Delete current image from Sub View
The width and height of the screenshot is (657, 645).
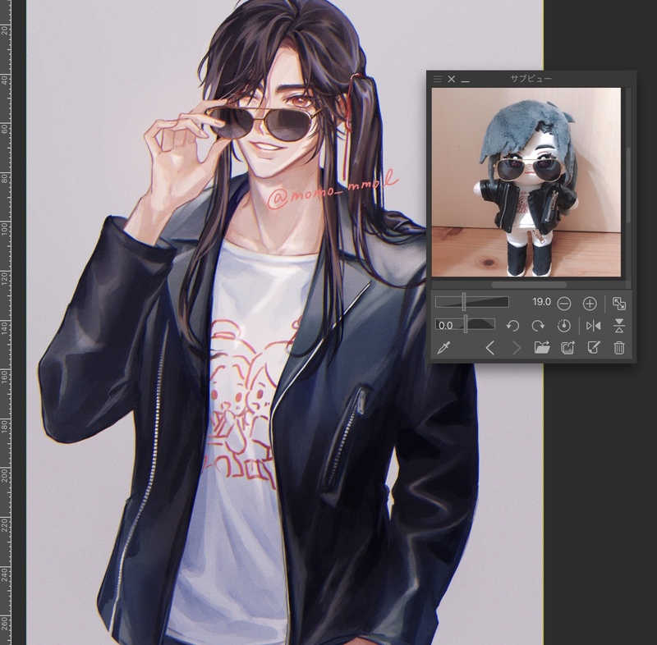(619, 347)
